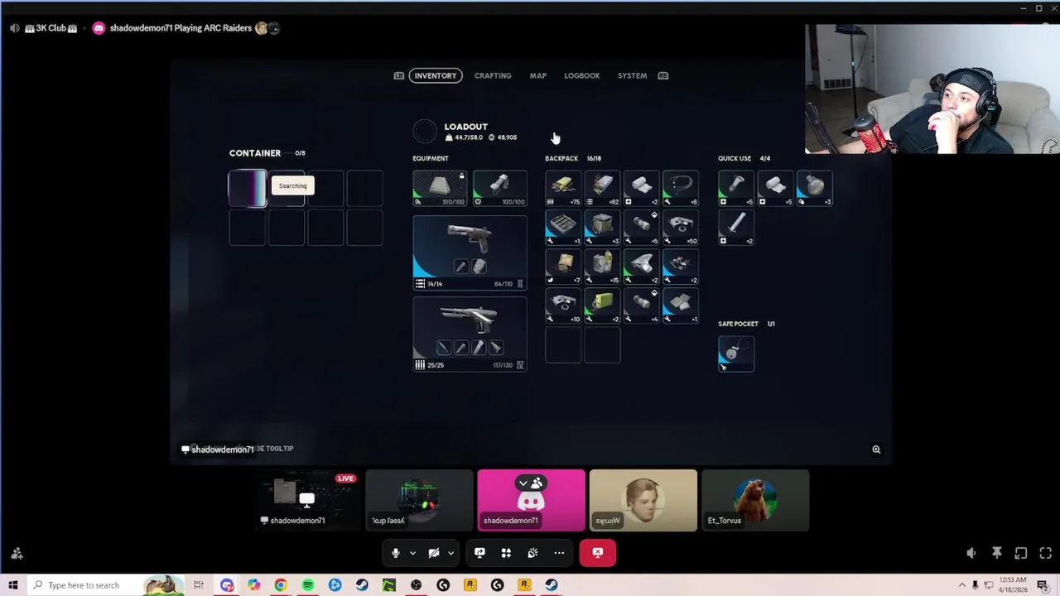
Task: Open Discord activities launcher
Action: [506, 553]
